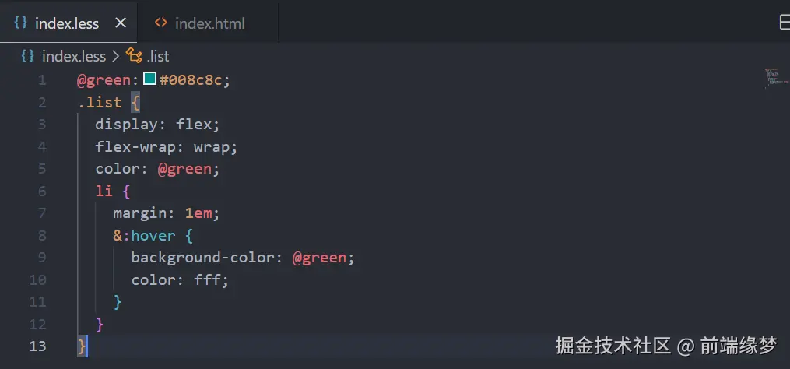Click the HTML file icon on index.html tab
This screenshot has height=369, width=790.
coord(160,23)
